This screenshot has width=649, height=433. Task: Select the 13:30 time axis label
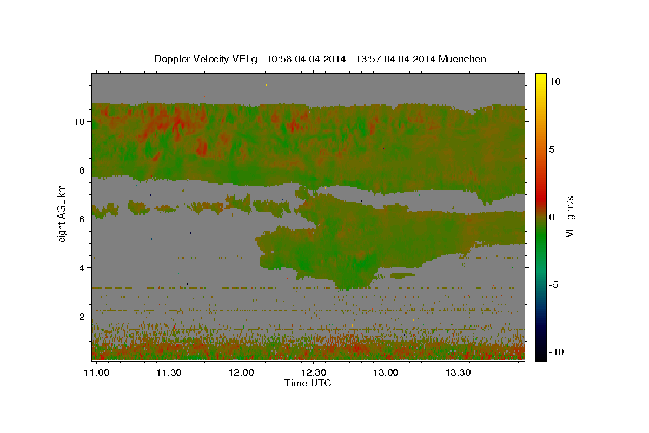[x=458, y=373]
